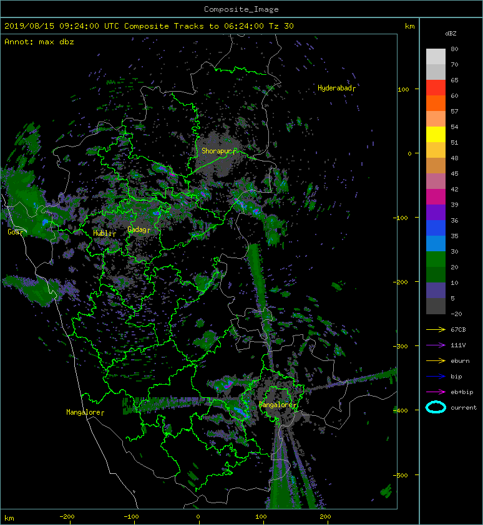Click the blue bip arrow in legend

(436, 377)
